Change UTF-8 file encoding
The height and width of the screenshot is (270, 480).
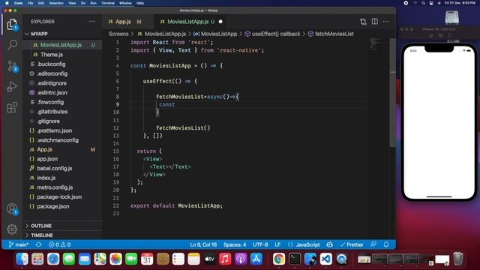(260, 244)
